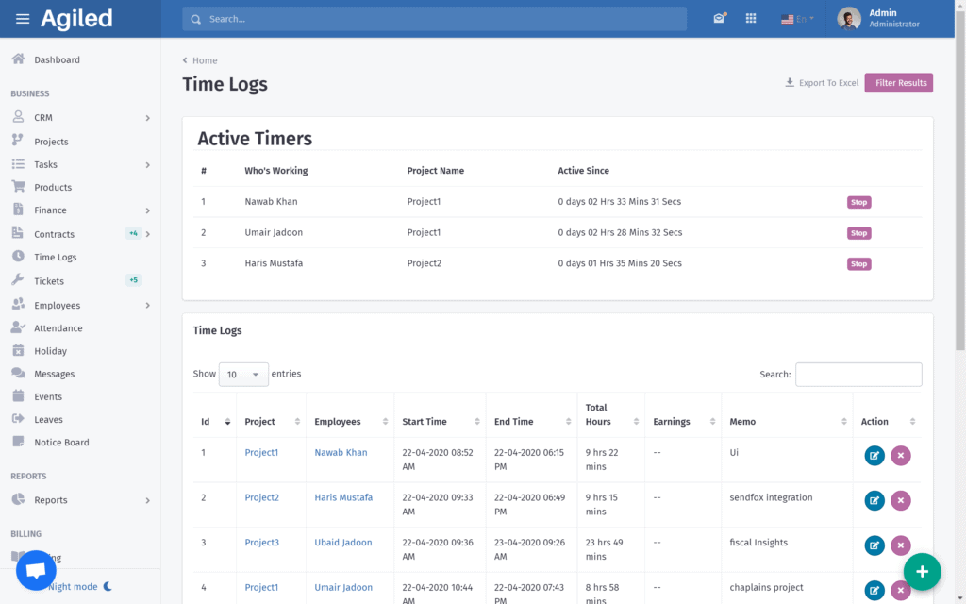The width and height of the screenshot is (966, 604).
Task: Open the notifications envelope icon
Action: tap(719, 19)
